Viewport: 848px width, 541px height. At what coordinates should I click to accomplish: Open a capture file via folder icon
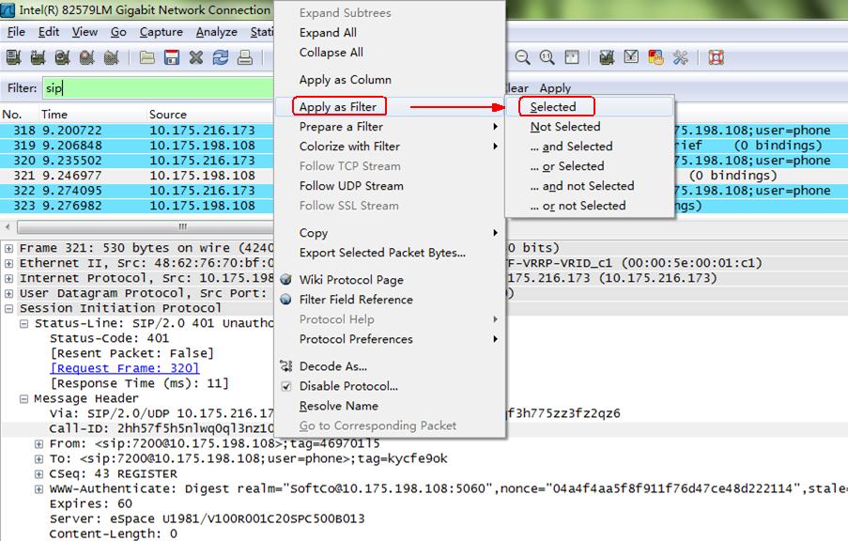coord(147,57)
